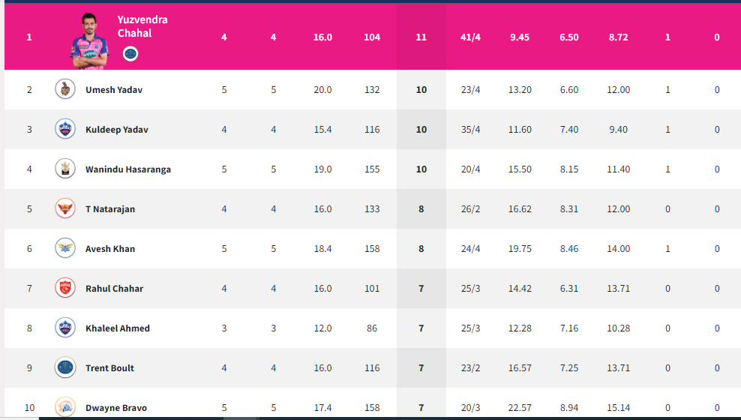Click Punjab Kings logo beside Rahul Chahar
This screenshot has width=741, height=420.
[65, 288]
